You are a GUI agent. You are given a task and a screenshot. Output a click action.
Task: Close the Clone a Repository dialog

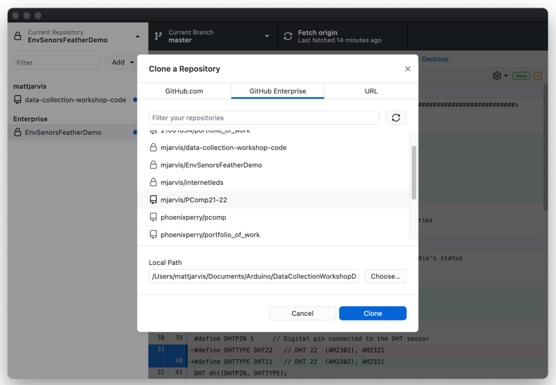(407, 69)
